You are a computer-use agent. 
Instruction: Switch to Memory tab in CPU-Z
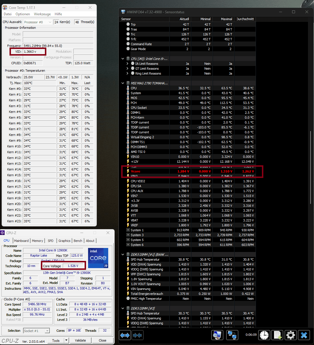pos(37,241)
